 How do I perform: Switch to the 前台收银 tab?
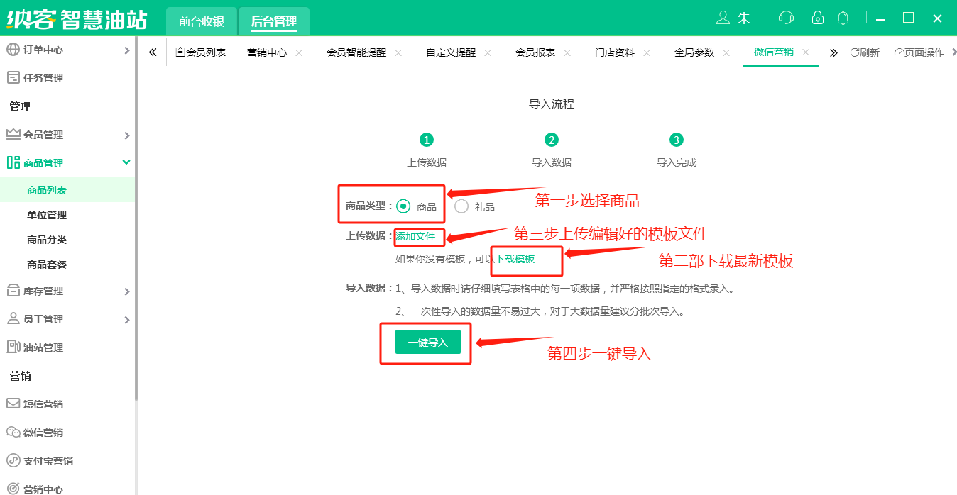202,22
